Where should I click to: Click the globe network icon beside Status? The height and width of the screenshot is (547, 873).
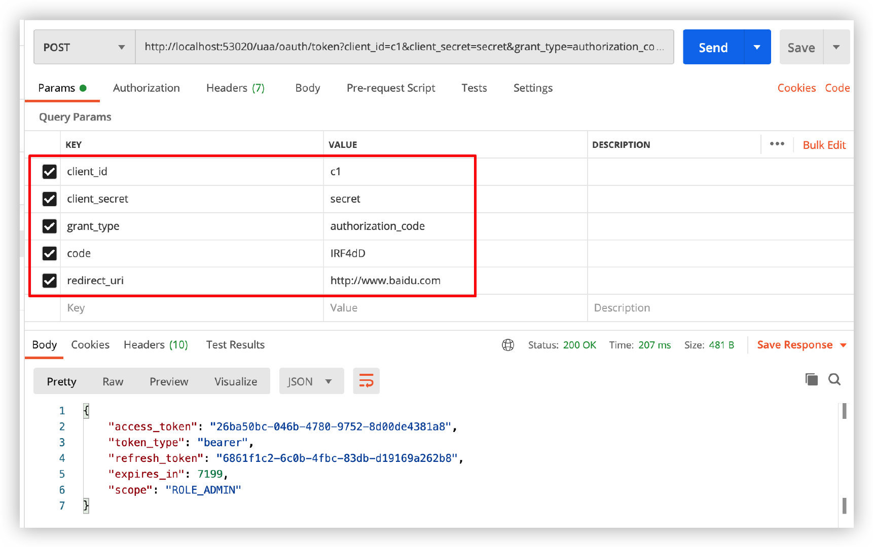(x=508, y=345)
